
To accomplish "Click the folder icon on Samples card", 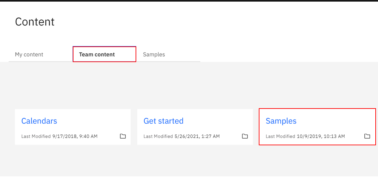I will coord(367,136).
